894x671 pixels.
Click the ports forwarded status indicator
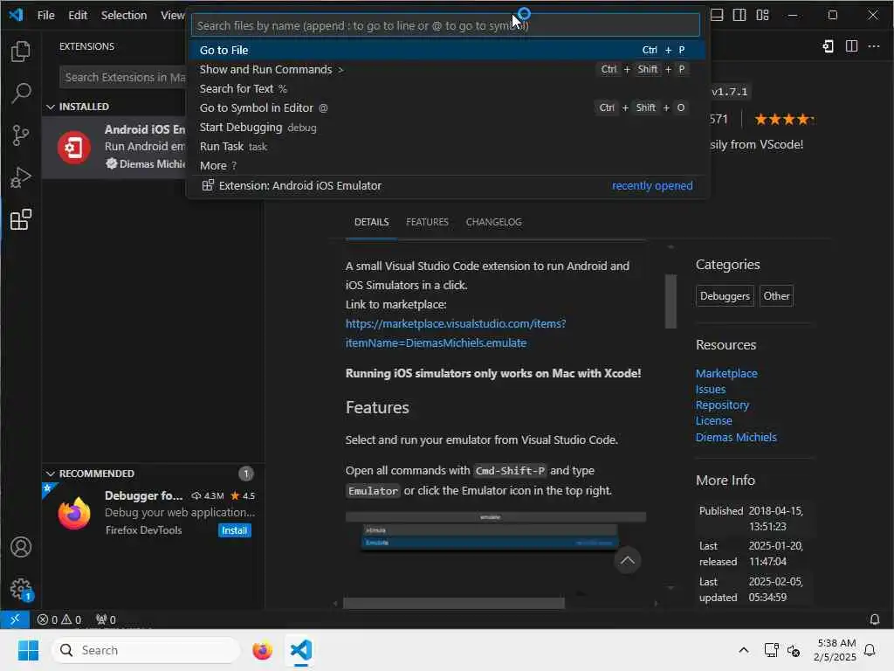click(x=106, y=619)
